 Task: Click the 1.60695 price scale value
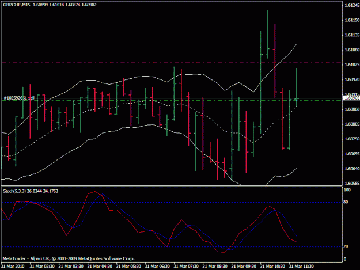[352, 154]
